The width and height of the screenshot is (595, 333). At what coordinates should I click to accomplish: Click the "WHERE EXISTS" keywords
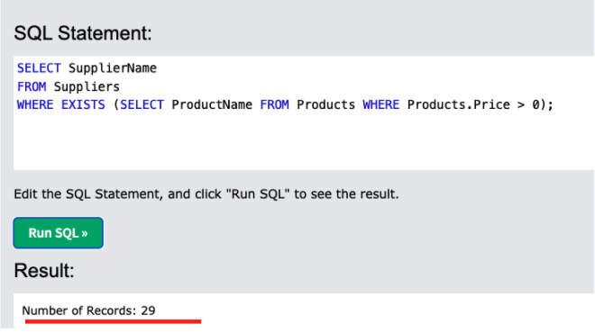(61, 104)
